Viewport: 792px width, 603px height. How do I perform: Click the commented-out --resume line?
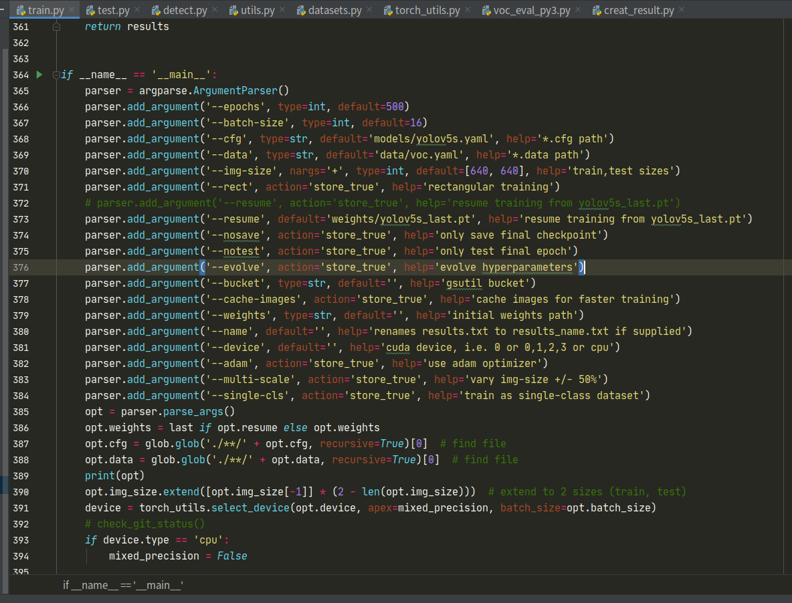383,203
